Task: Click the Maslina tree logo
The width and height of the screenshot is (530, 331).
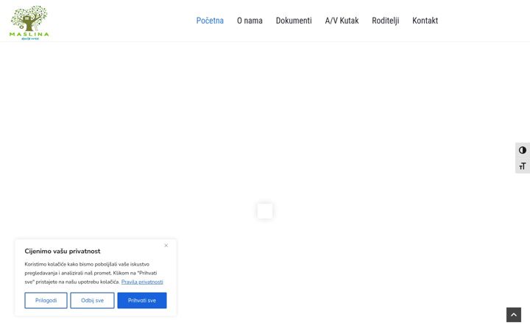Action: [29, 23]
